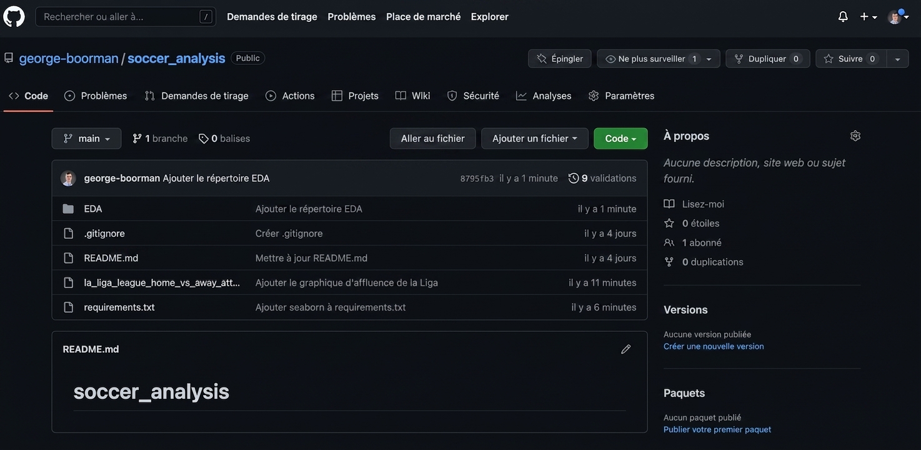The height and width of the screenshot is (450, 921).
Task: Open notifications bell
Action: point(843,17)
